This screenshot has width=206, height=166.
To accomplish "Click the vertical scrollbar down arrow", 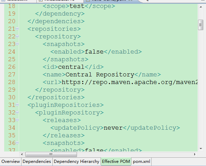I will click(x=201, y=149).
